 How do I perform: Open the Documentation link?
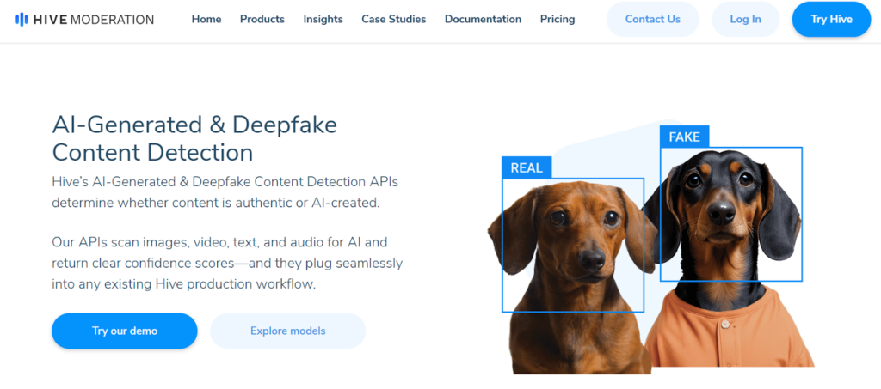[x=484, y=19]
